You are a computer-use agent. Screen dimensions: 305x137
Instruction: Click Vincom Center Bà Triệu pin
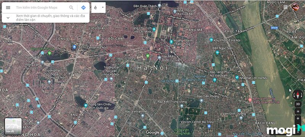209,126
